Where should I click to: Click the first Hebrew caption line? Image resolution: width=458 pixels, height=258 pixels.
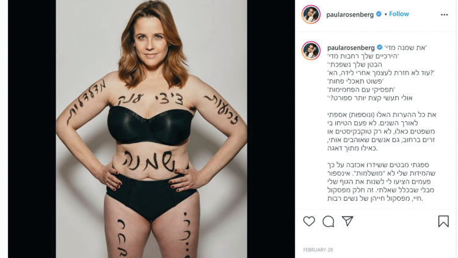[405, 48]
